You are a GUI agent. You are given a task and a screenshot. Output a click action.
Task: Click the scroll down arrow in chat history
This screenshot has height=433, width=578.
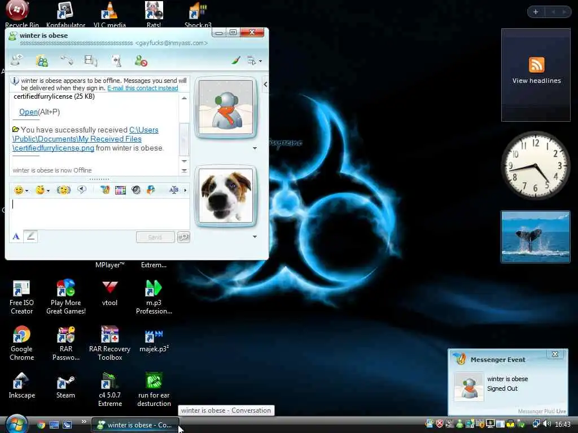tap(184, 161)
